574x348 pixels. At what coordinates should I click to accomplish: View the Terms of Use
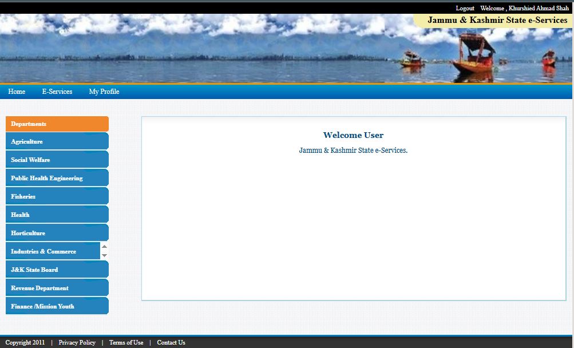126,342
